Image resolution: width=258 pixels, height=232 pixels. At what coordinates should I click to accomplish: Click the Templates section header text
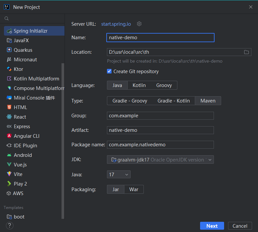point(13,208)
